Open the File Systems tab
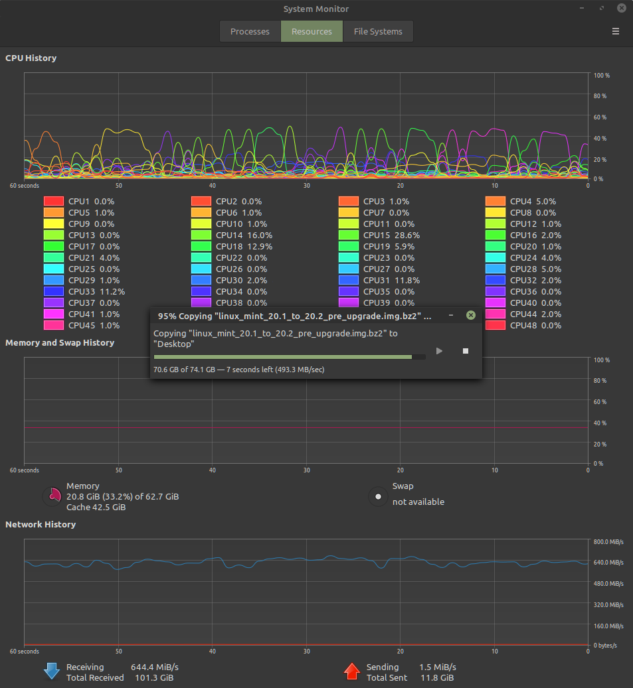Image resolution: width=633 pixels, height=688 pixels. (x=377, y=31)
